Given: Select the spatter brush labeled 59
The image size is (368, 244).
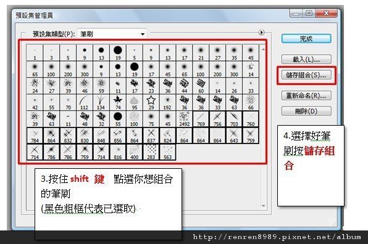Looking at the screenshot, I should (101, 86).
